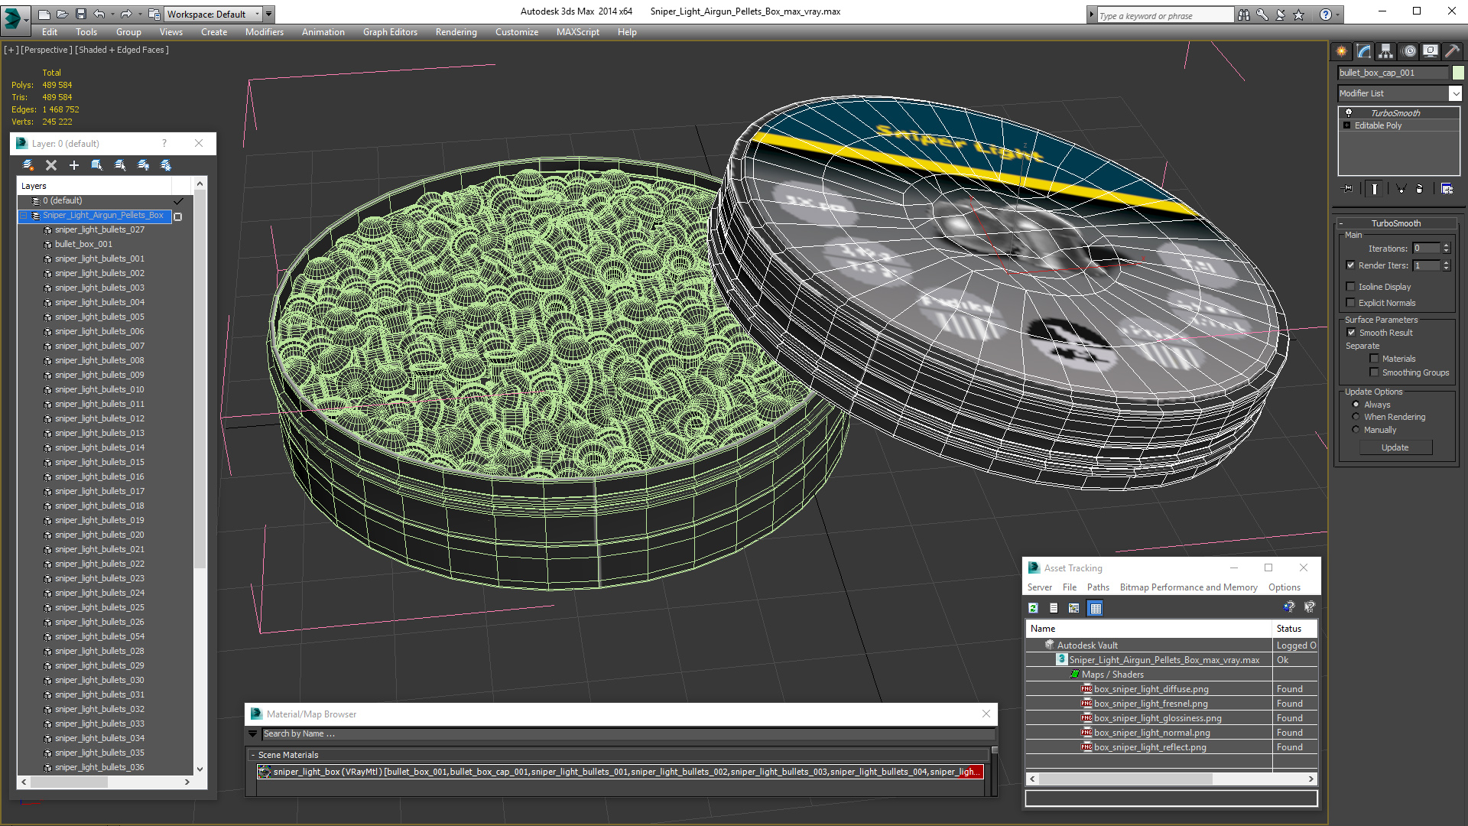The width and height of the screenshot is (1468, 826).
Task: Click the Shaded + Edged Faces viewport label
Action: [122, 50]
